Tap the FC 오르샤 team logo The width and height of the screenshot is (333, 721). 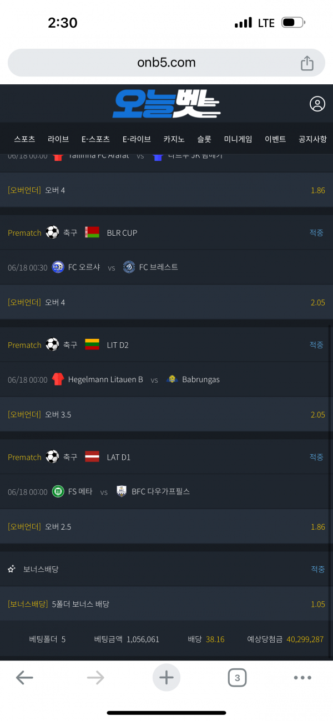(x=58, y=267)
